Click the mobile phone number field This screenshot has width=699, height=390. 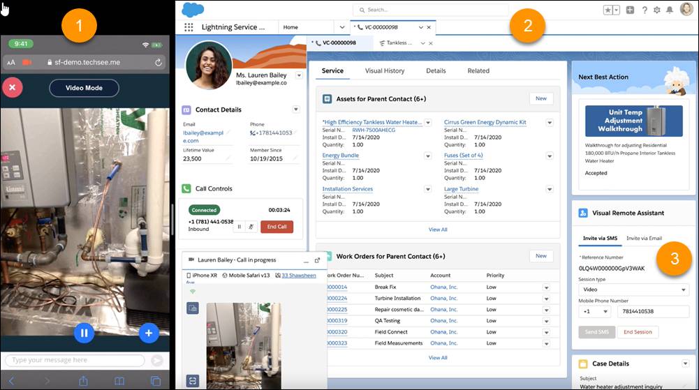pos(653,312)
